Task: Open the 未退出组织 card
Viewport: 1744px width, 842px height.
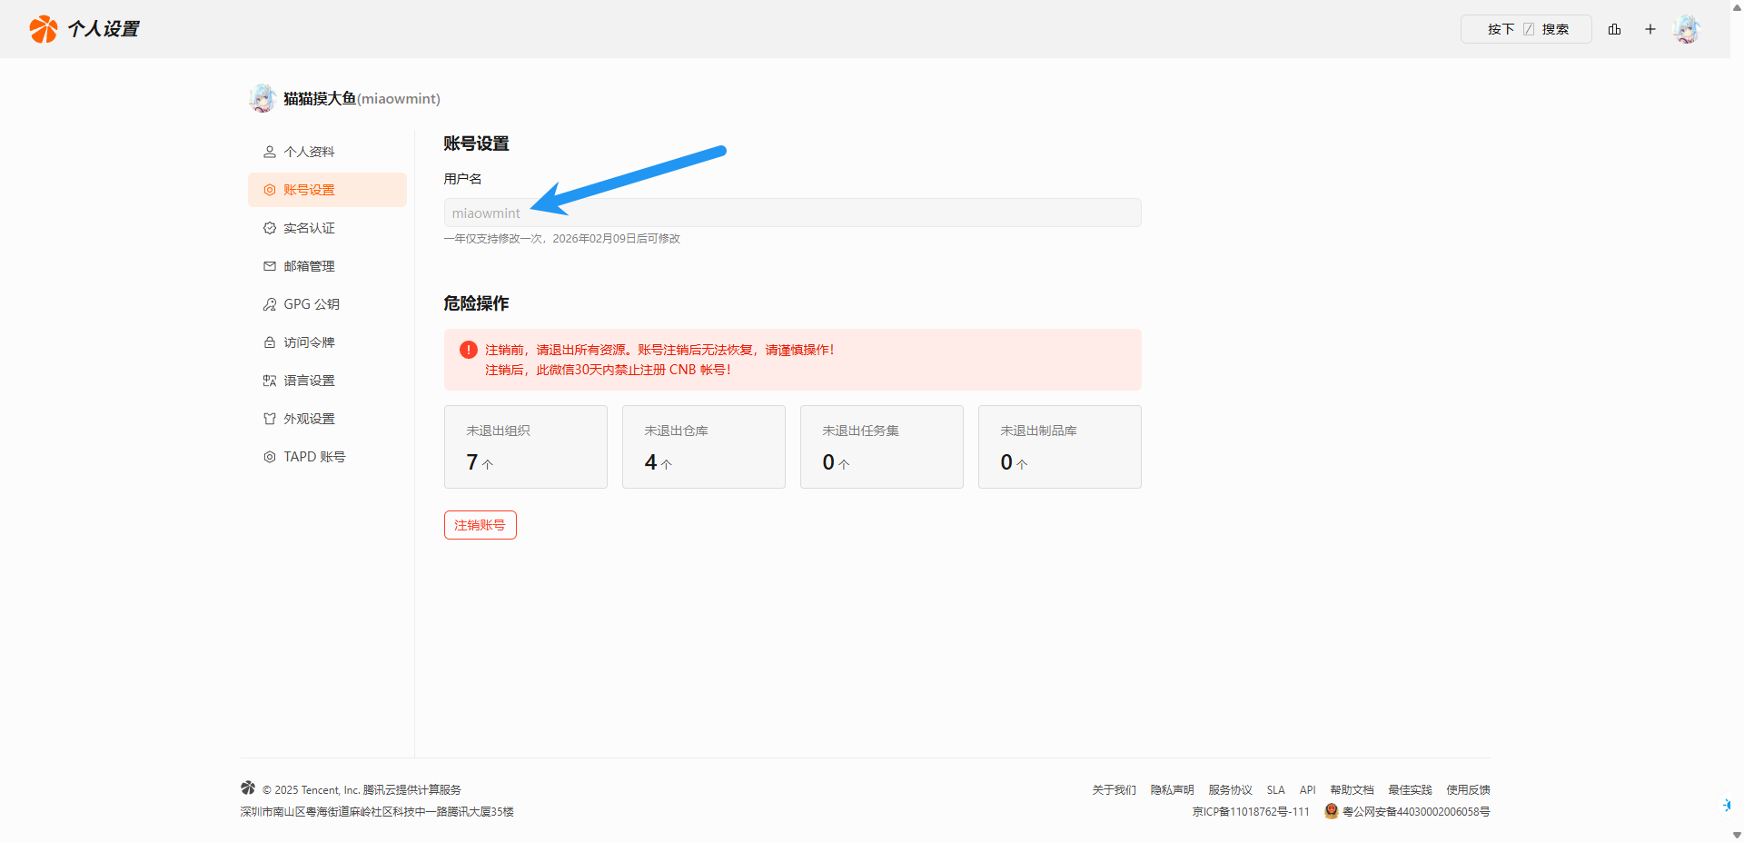Action: click(x=525, y=447)
